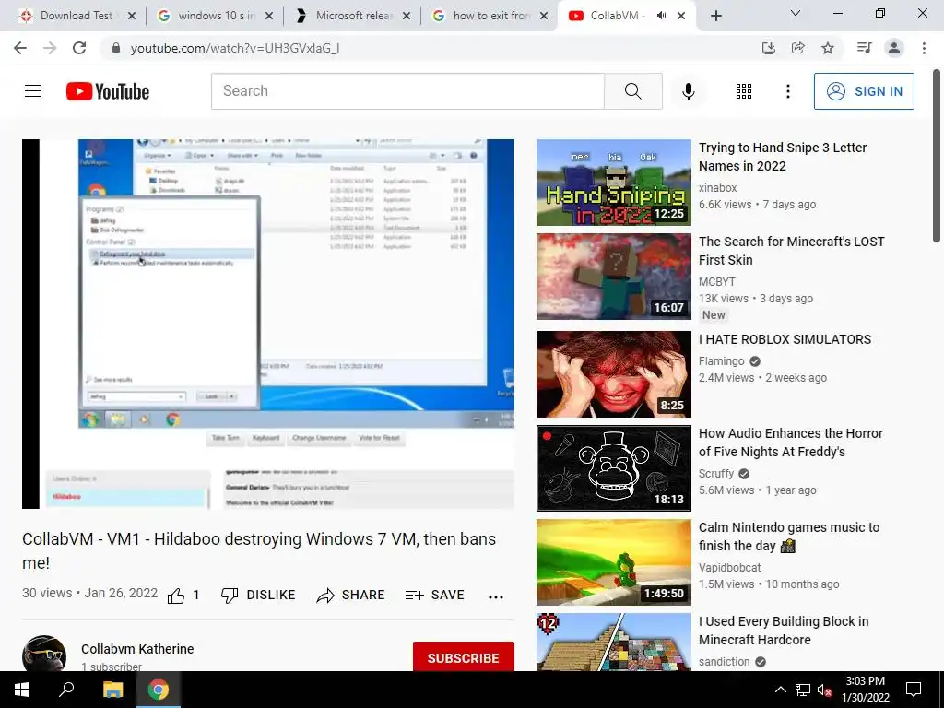Open the YouTube guide hamburger menu
Viewport: 944px width, 708px height.
point(33,91)
